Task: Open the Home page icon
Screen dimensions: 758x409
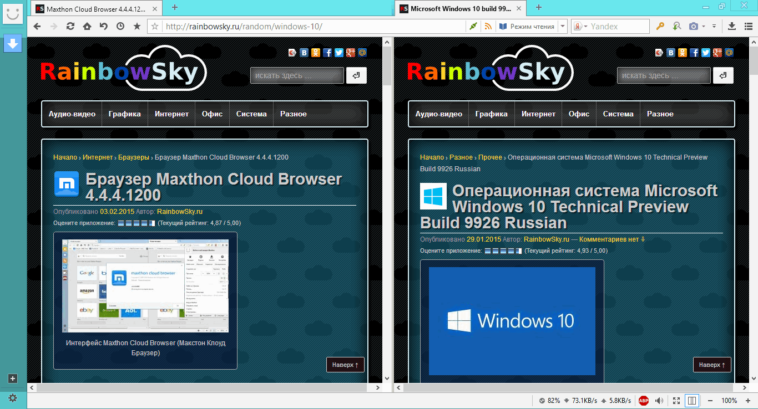Action: pyautogui.click(x=87, y=26)
